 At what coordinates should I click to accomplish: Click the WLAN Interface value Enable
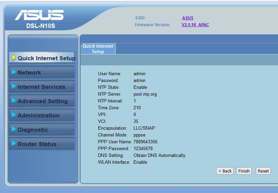(x=140, y=162)
